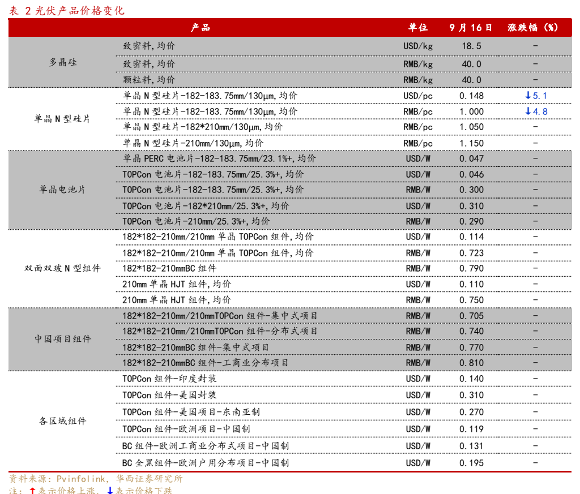
Task: Select 'TOPCon组件-美国封装' row label
Action: [169, 395]
